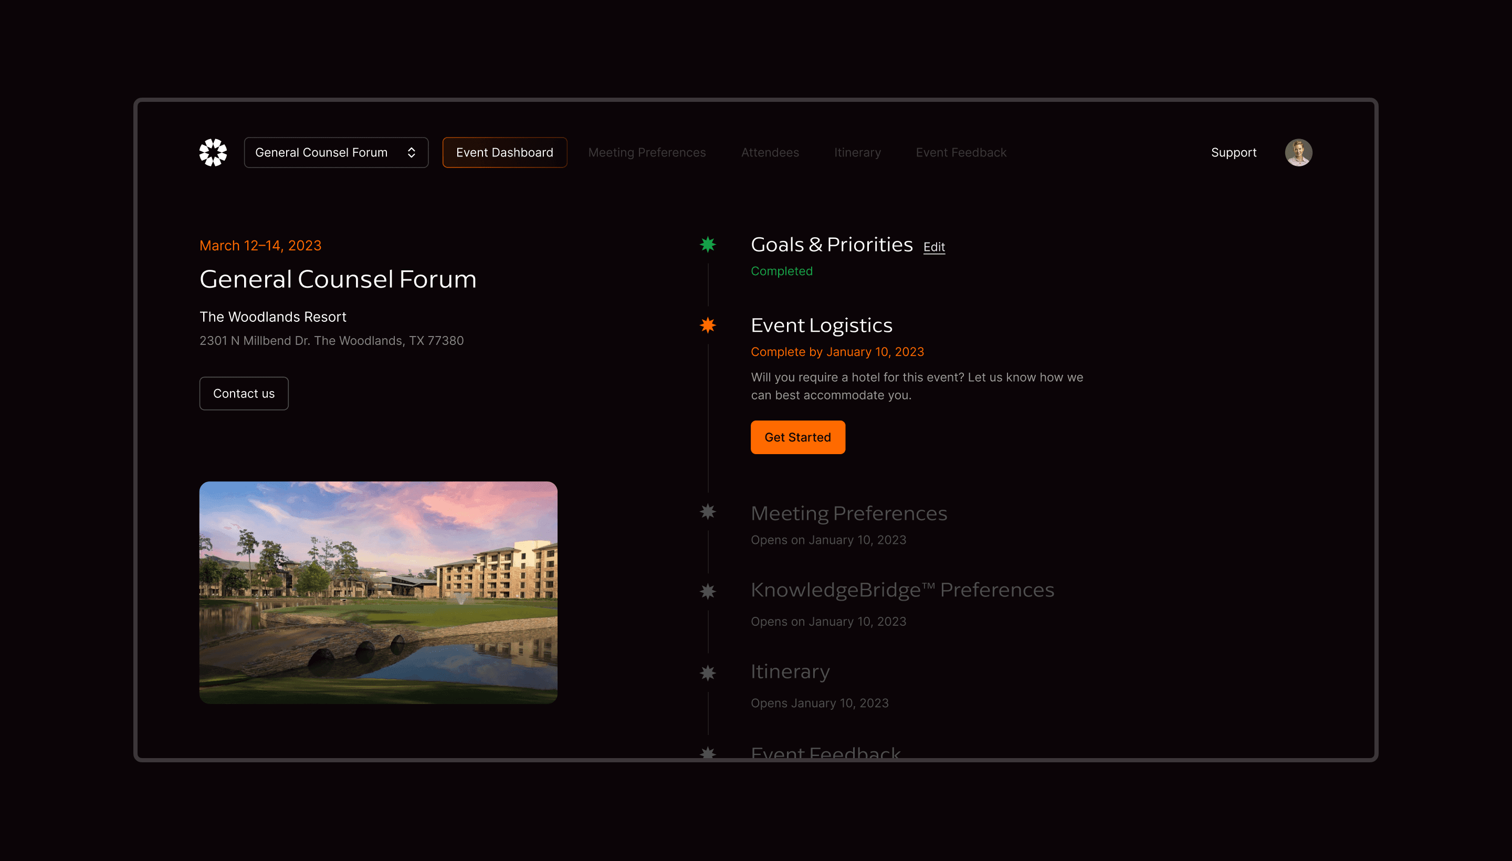This screenshot has height=861, width=1512.
Task: Click the star marker beside the Itinerary step
Action: [x=708, y=673]
